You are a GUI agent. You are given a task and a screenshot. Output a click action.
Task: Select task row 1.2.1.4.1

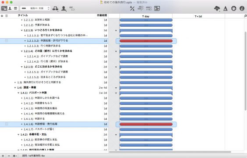point(54,56)
